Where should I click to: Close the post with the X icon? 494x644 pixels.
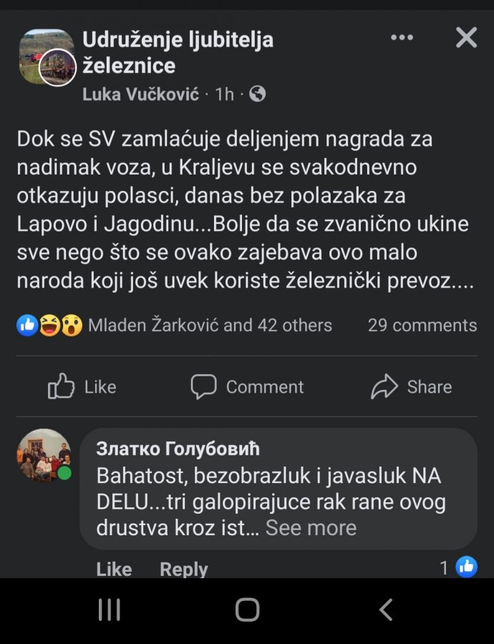tap(466, 38)
